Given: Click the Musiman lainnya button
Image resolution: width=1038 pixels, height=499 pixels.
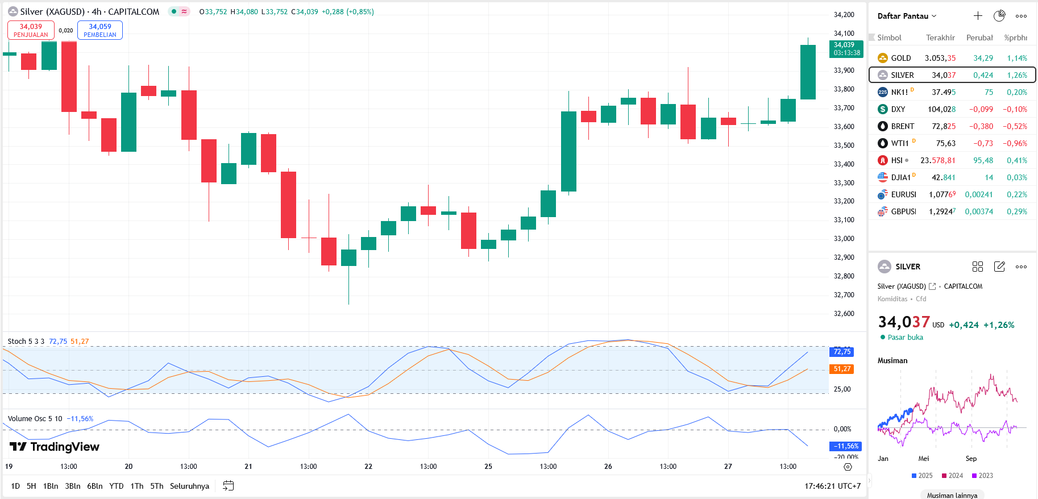Looking at the screenshot, I should [952, 495].
